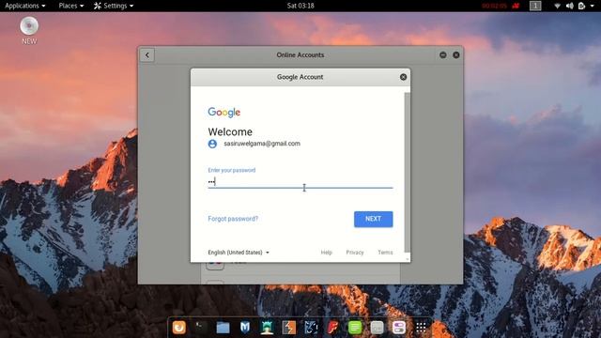Switch workspace using the 1 indicator
Viewport: 601px width, 338px height.
point(535,6)
